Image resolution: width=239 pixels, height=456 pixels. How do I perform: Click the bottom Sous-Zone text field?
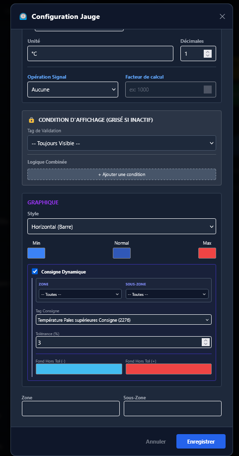pyautogui.click(x=172, y=409)
